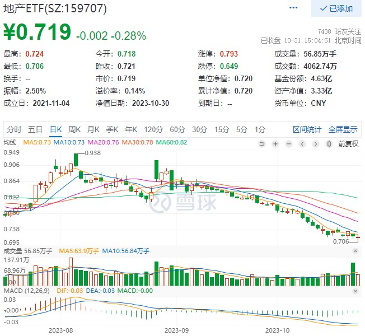Zoom out chart with minus icon

(x=289, y=144)
